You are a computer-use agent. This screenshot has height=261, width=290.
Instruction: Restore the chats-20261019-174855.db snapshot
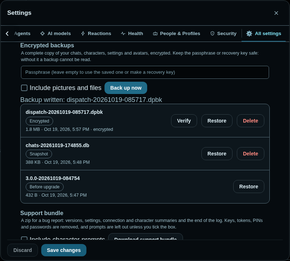pos(217,154)
